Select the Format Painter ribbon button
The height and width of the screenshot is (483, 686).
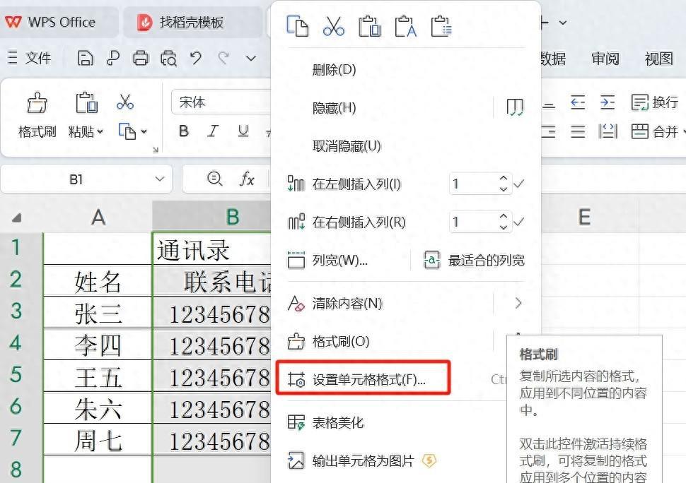[x=37, y=114]
